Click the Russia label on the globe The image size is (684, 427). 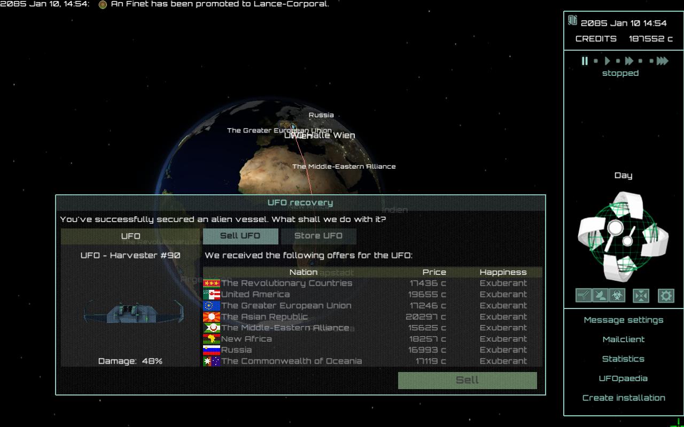pyautogui.click(x=321, y=115)
